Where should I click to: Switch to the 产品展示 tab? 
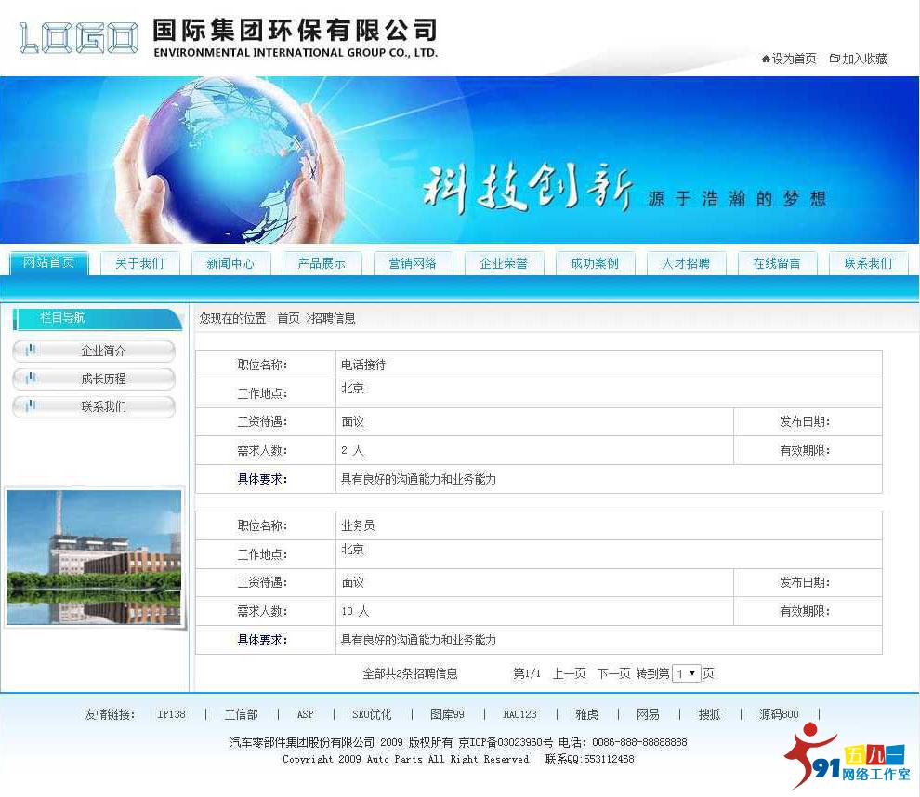point(322,263)
